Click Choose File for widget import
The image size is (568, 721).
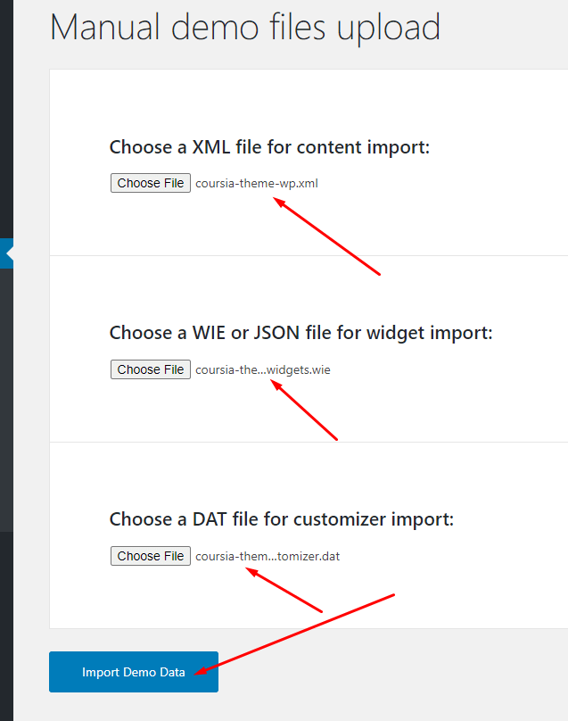[151, 369]
